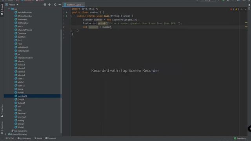Select Arithmetic class in tree
Viewport: 251px width, 141px height.
pyautogui.click(x=21, y=20)
